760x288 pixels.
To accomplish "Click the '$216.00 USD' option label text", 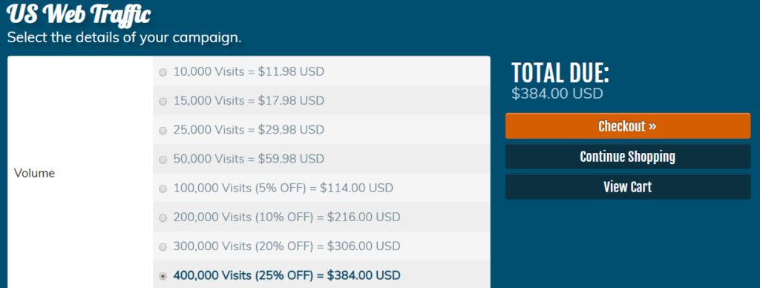I will point(364,217).
